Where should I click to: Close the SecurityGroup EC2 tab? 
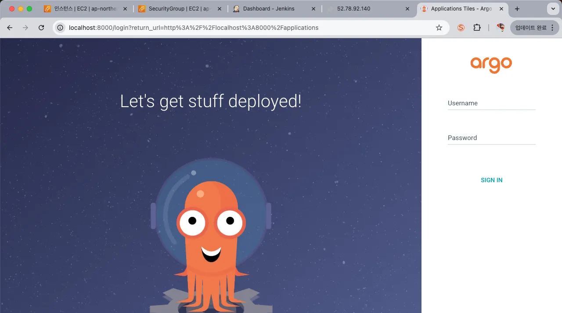[x=219, y=9]
